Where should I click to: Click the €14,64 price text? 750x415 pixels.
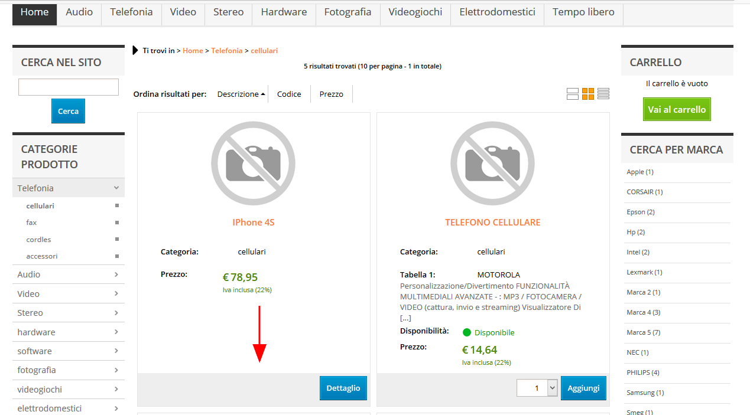pos(479,350)
